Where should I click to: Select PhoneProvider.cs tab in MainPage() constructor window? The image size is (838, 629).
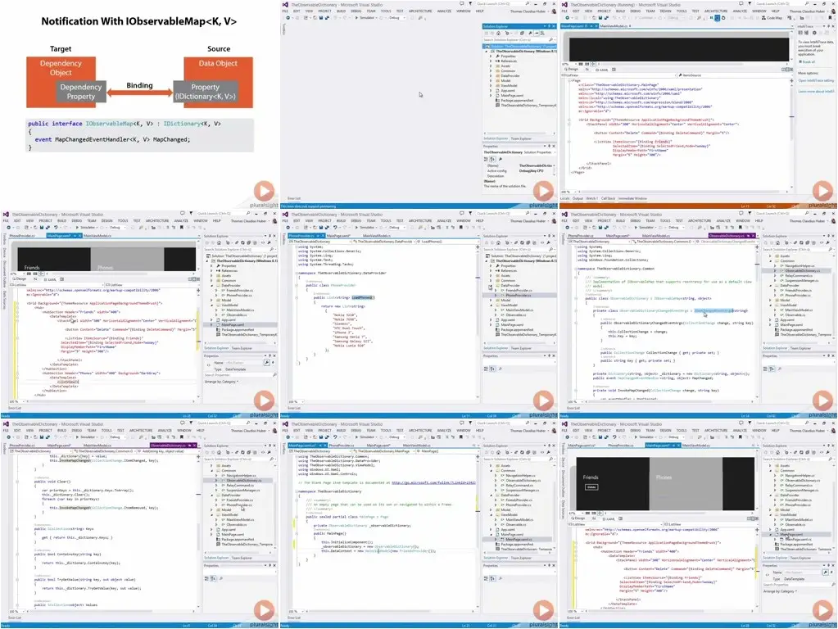coord(342,446)
